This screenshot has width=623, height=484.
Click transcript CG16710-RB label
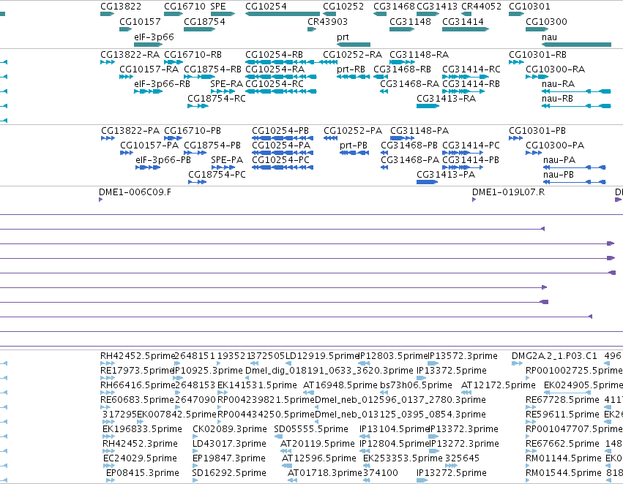[193, 54]
